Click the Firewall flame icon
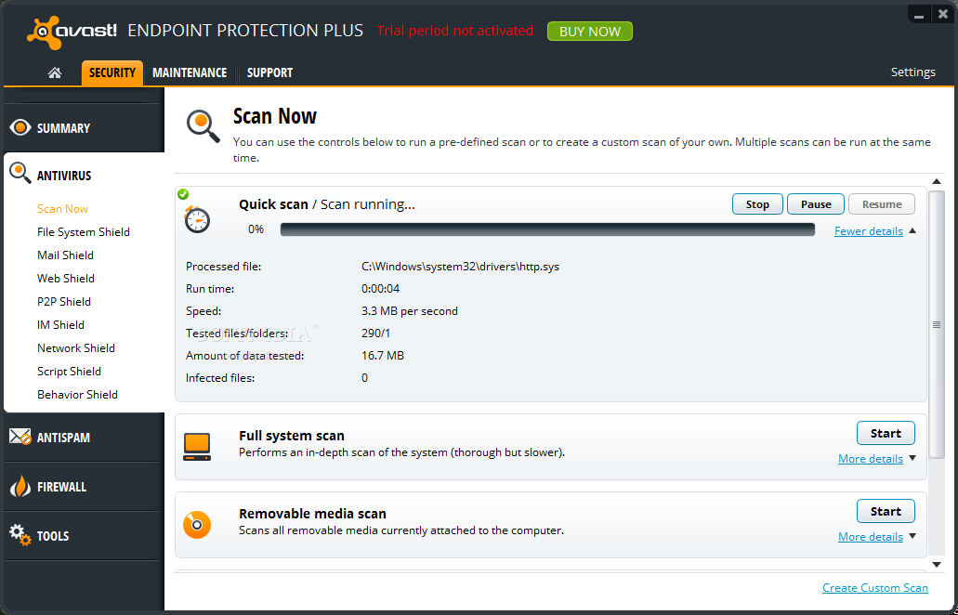958x615 pixels. click(20, 487)
